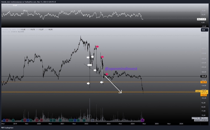The height and width of the screenshot is (130, 210).
Task: Click the 47,841M Volume axis label
Action: tap(205, 120)
